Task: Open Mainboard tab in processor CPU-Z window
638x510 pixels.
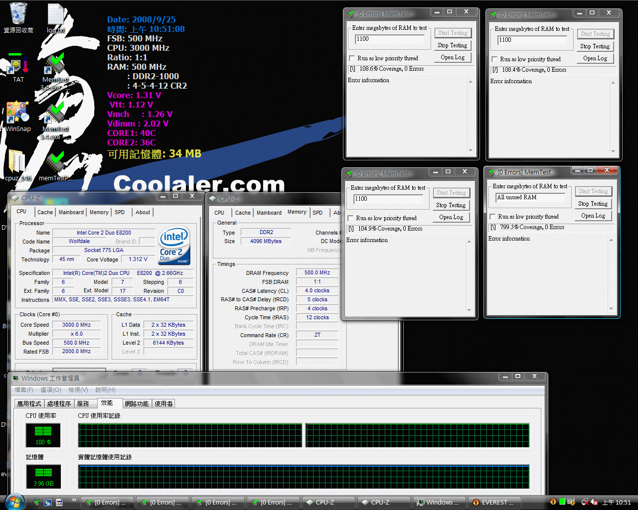Action: [71, 212]
